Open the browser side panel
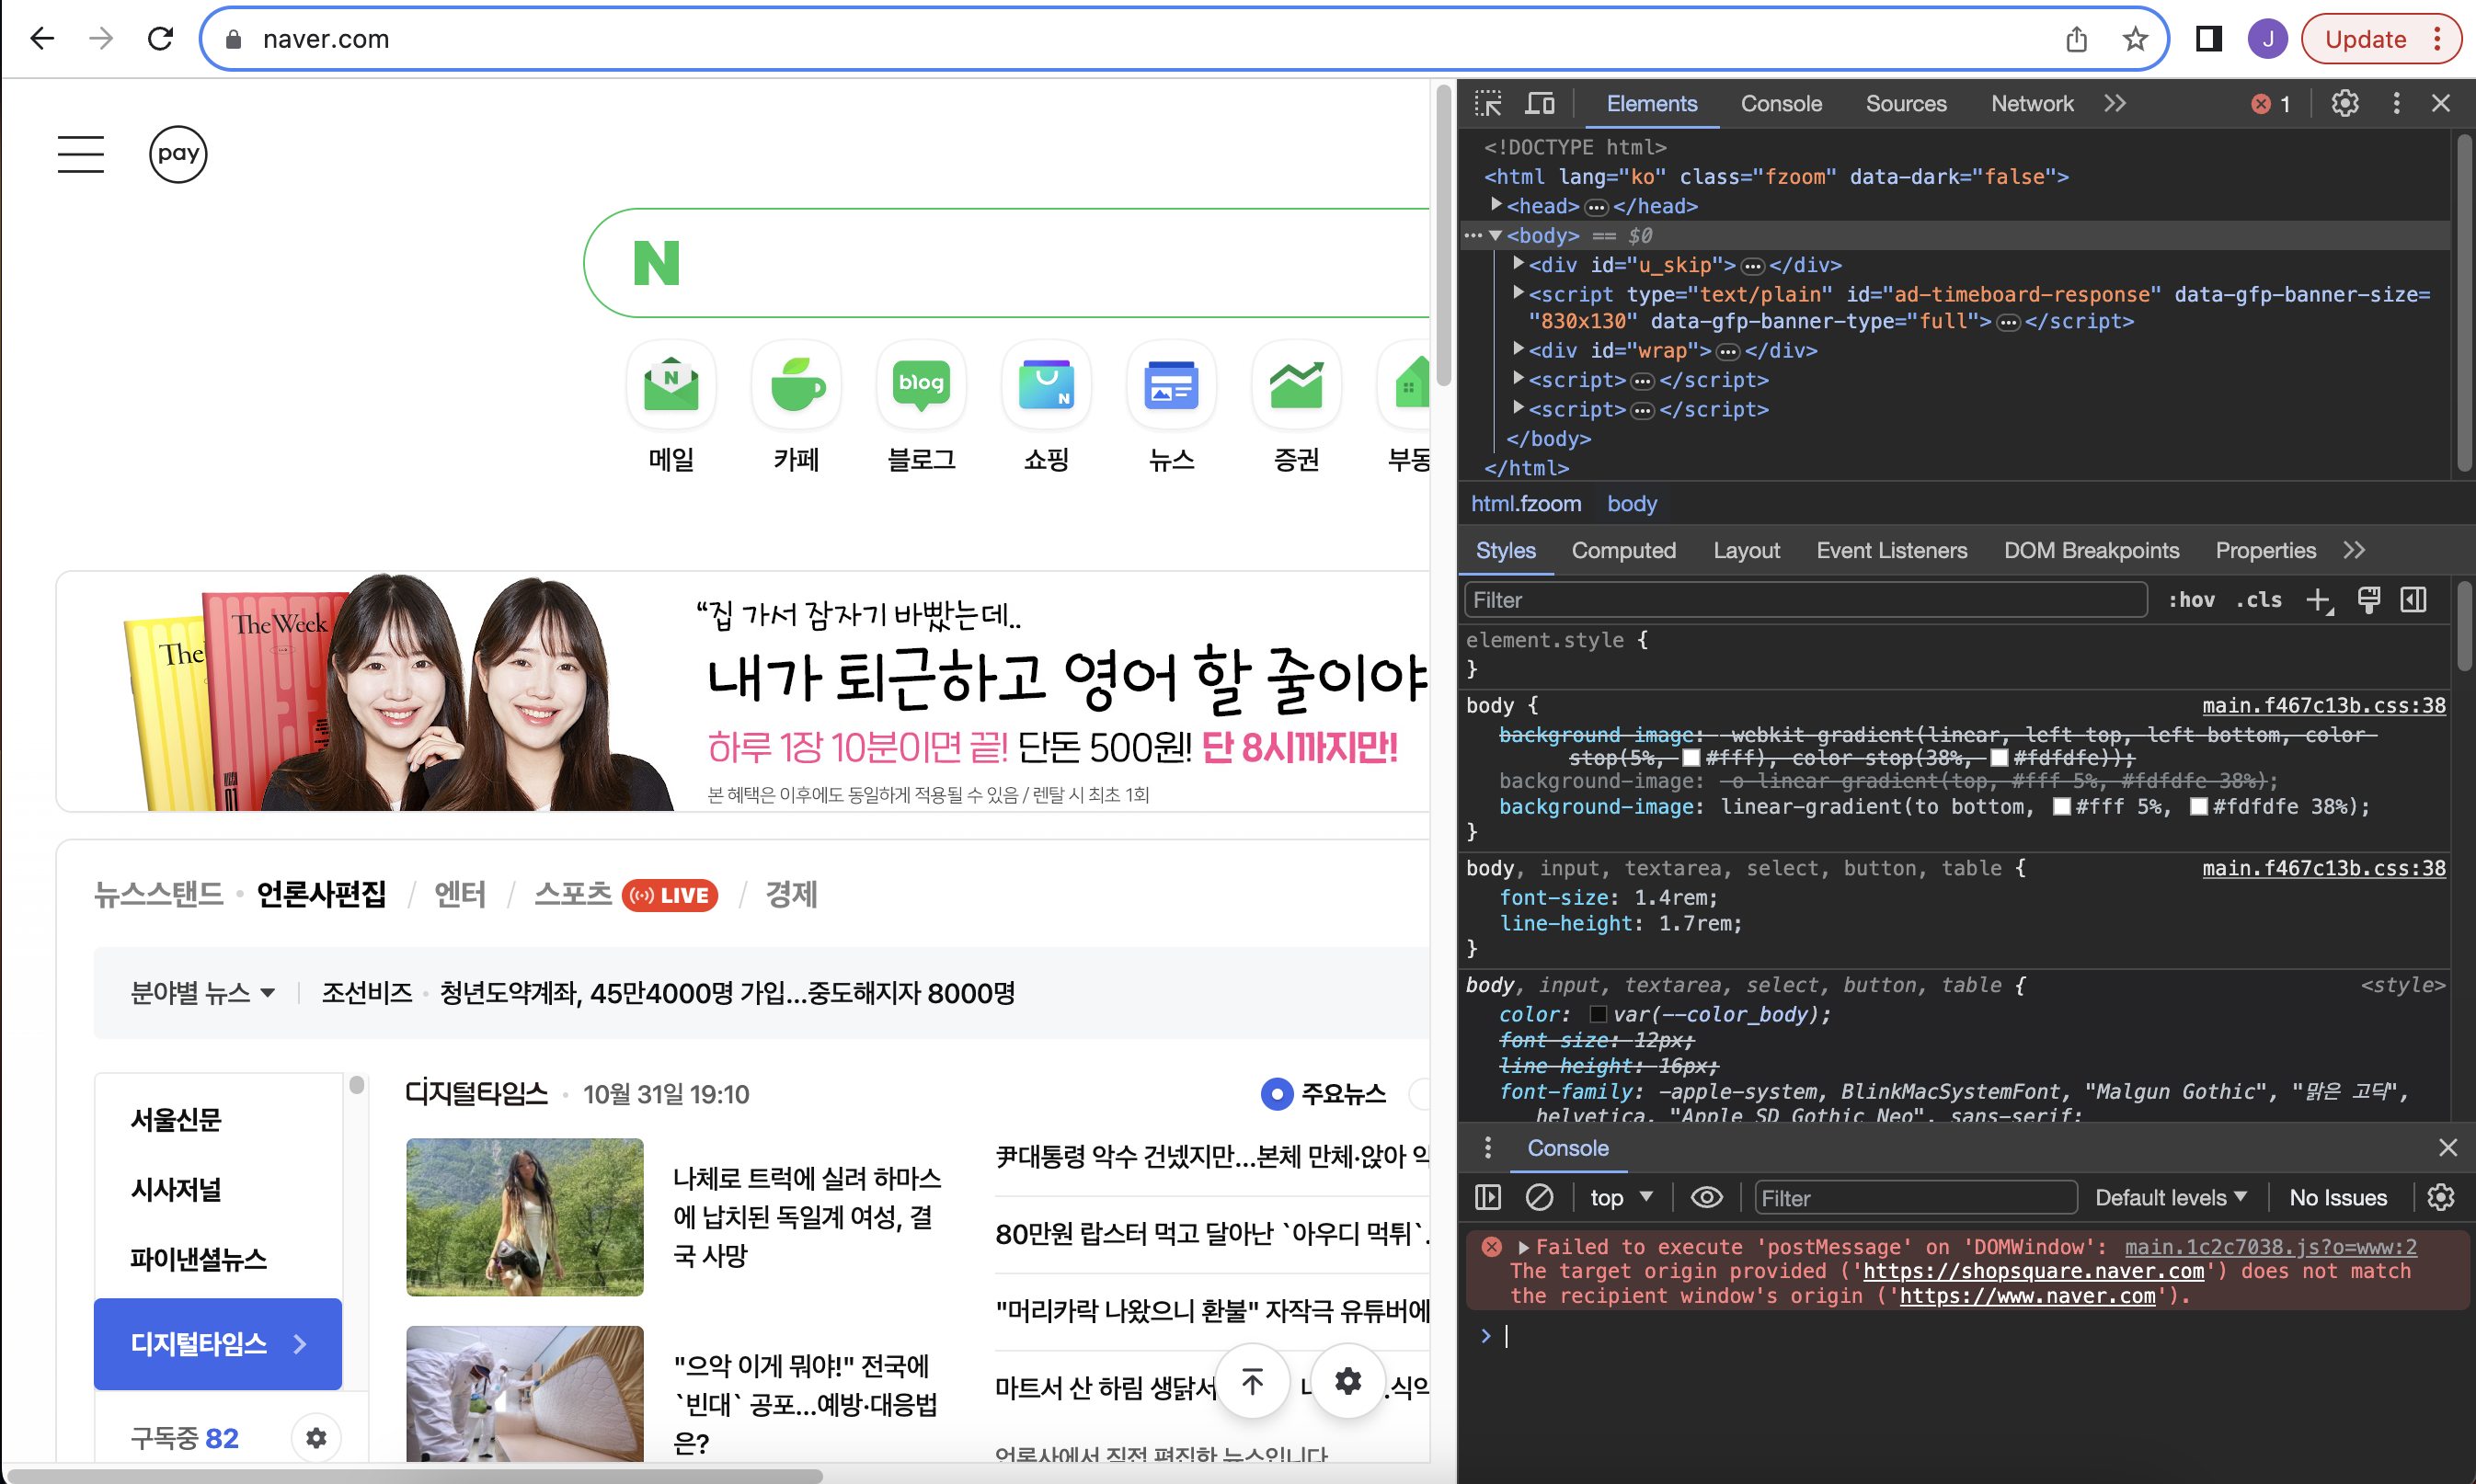Screen dimensions: 2476x1484 coord(2209,39)
